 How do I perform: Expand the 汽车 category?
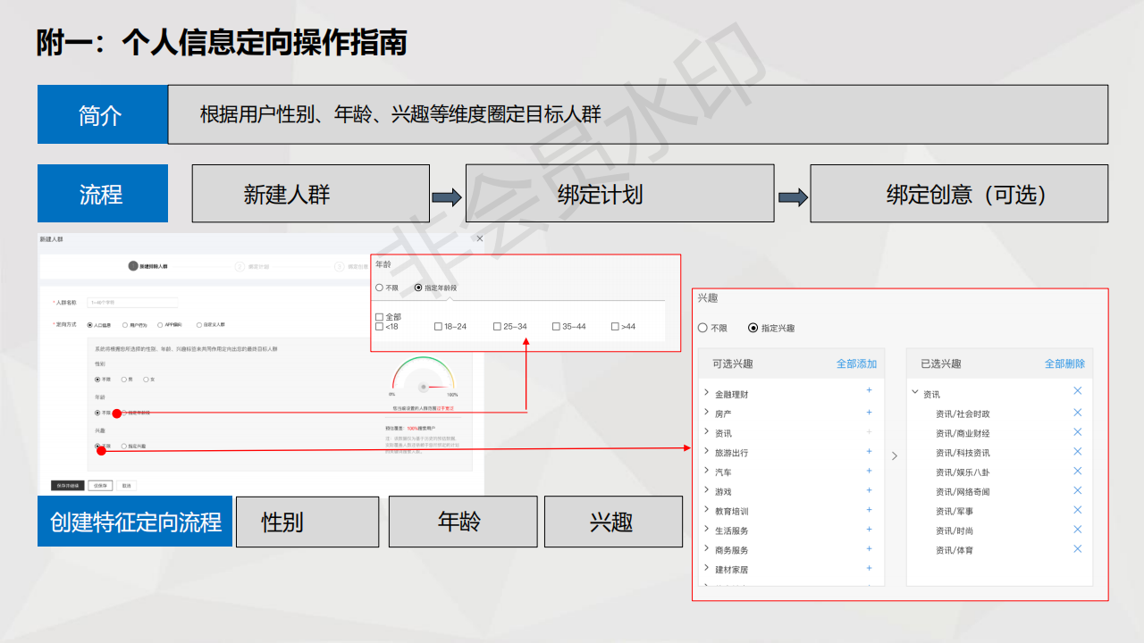(x=706, y=471)
